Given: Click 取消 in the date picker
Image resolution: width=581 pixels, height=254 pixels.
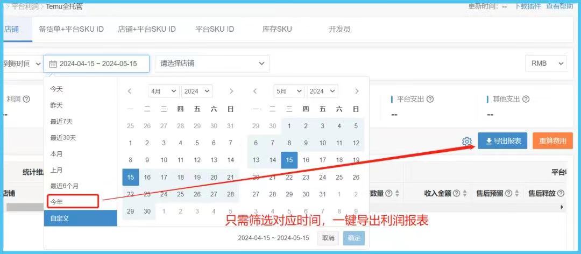Looking at the screenshot, I should click(x=328, y=238).
